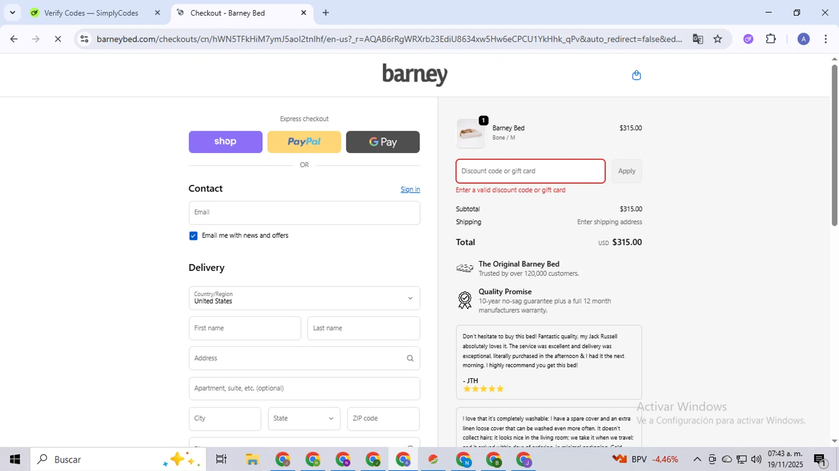Click the Meet Now camera tray icon
Viewport: 839px width, 471px height.
pos(712,459)
